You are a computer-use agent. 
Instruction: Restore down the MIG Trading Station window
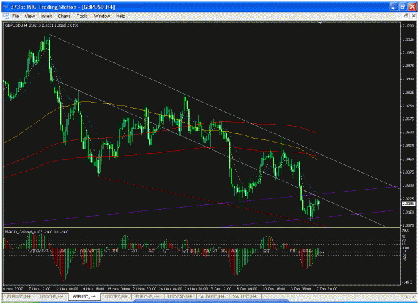pyautogui.click(x=403, y=7)
